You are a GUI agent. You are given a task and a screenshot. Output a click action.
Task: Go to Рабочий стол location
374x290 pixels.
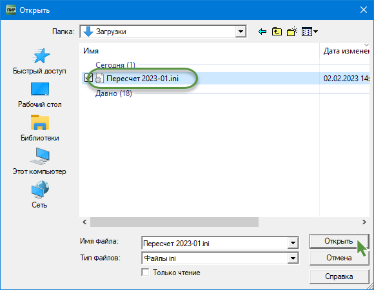tap(39, 95)
